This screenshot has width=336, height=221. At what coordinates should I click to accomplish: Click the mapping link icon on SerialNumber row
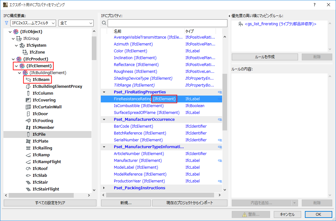220,140
